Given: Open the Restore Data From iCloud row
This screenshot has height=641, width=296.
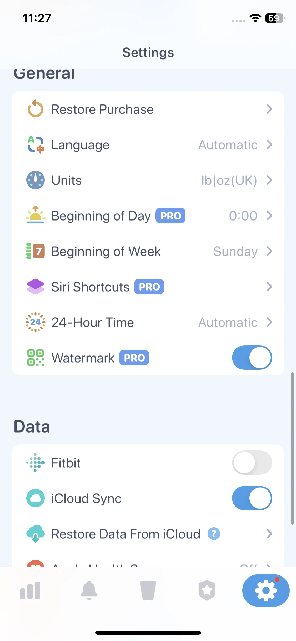Looking at the screenshot, I should [148, 534].
